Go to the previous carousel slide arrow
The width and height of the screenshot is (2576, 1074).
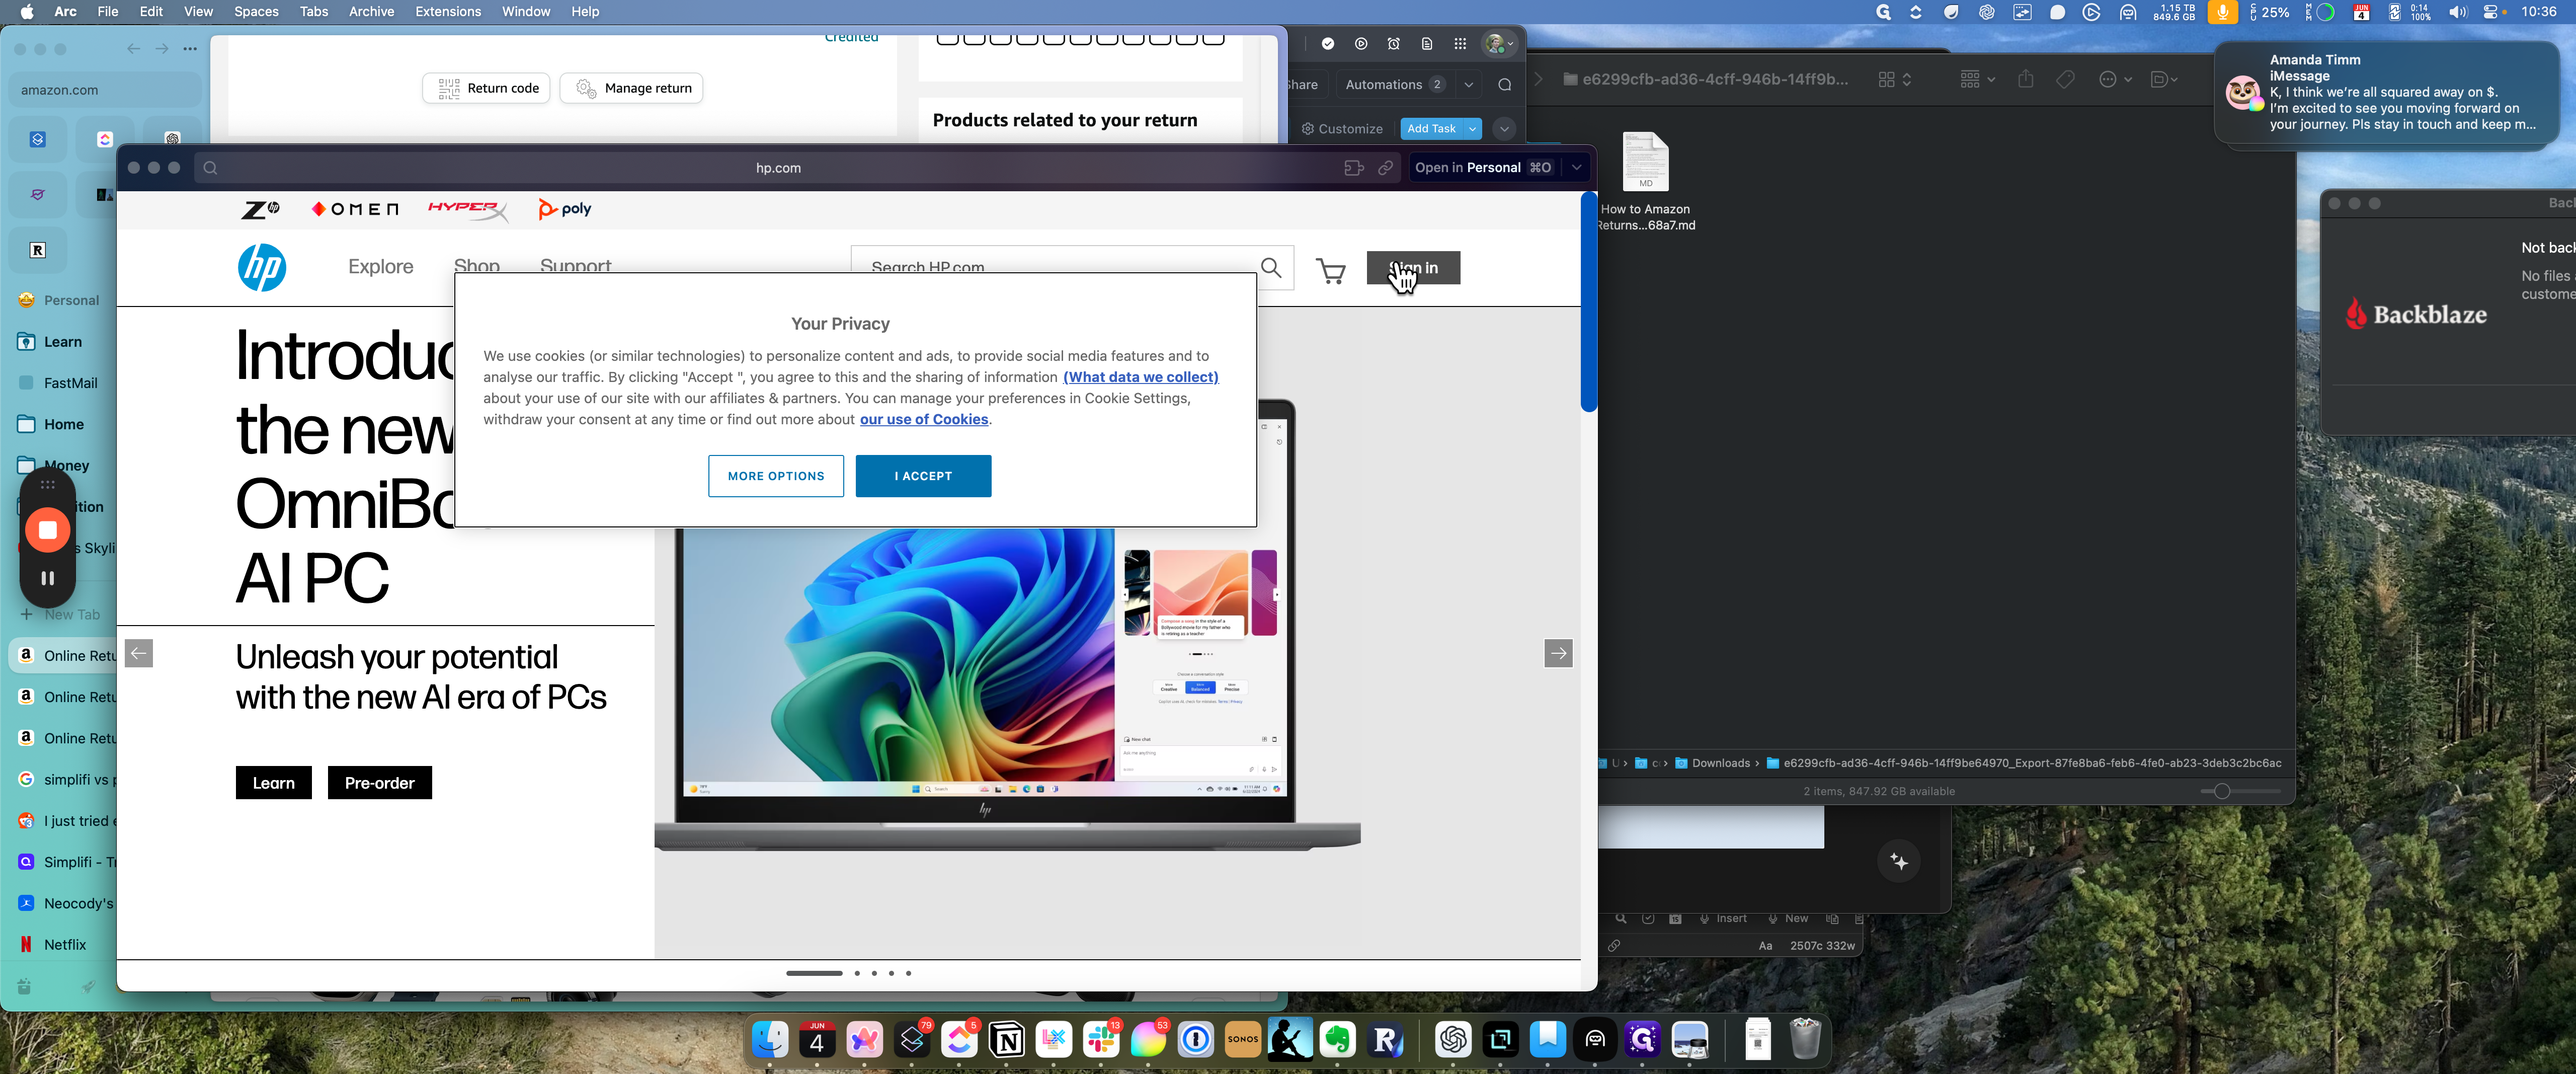139,653
